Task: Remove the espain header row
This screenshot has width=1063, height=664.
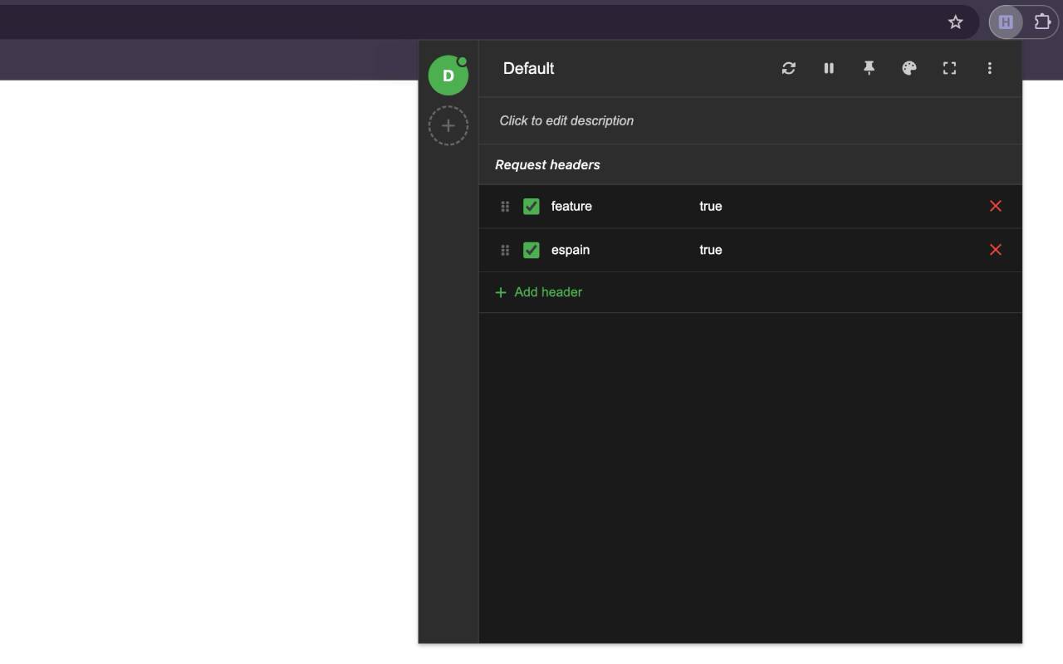Action: pyautogui.click(x=996, y=250)
